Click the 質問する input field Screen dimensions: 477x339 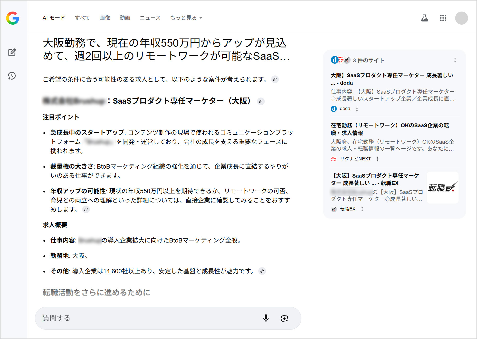click(128, 318)
